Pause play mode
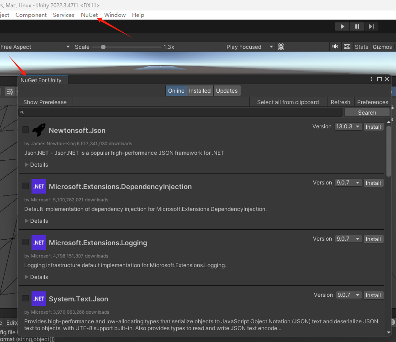396x342 pixels. point(357,26)
